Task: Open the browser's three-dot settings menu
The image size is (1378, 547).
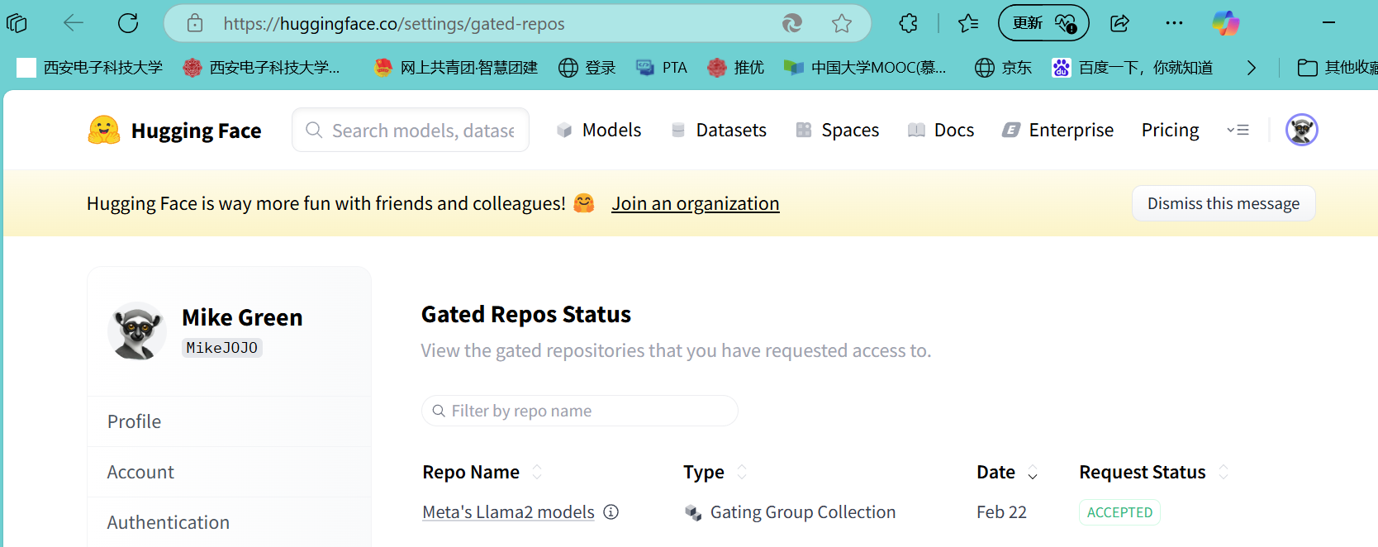Action: coord(1174,23)
